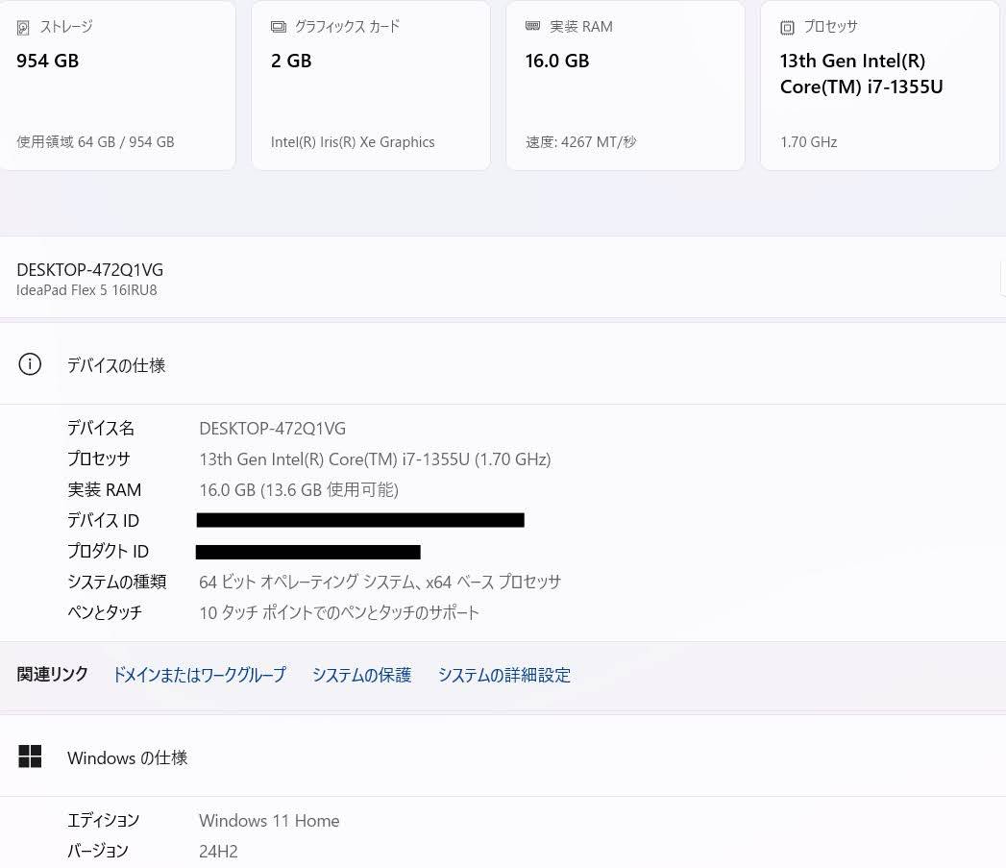Select 16.0 GB (13.6 GB 使用可能) text
Viewport: 1006px width, 868px height.
point(299,490)
